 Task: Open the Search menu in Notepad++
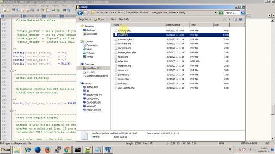click(16, 6)
